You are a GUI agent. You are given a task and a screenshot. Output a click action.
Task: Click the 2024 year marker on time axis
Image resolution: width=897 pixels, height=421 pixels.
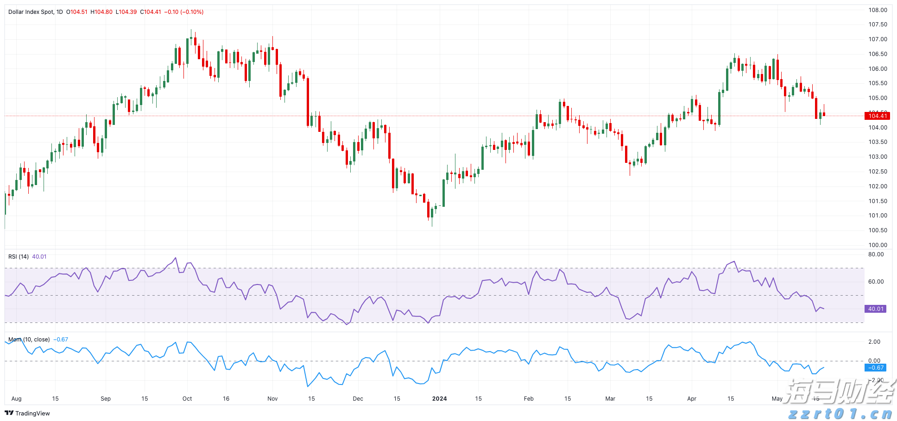tap(439, 399)
